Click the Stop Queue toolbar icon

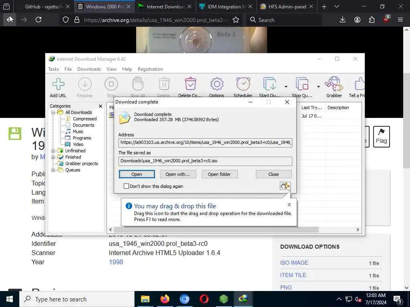click(x=302, y=88)
